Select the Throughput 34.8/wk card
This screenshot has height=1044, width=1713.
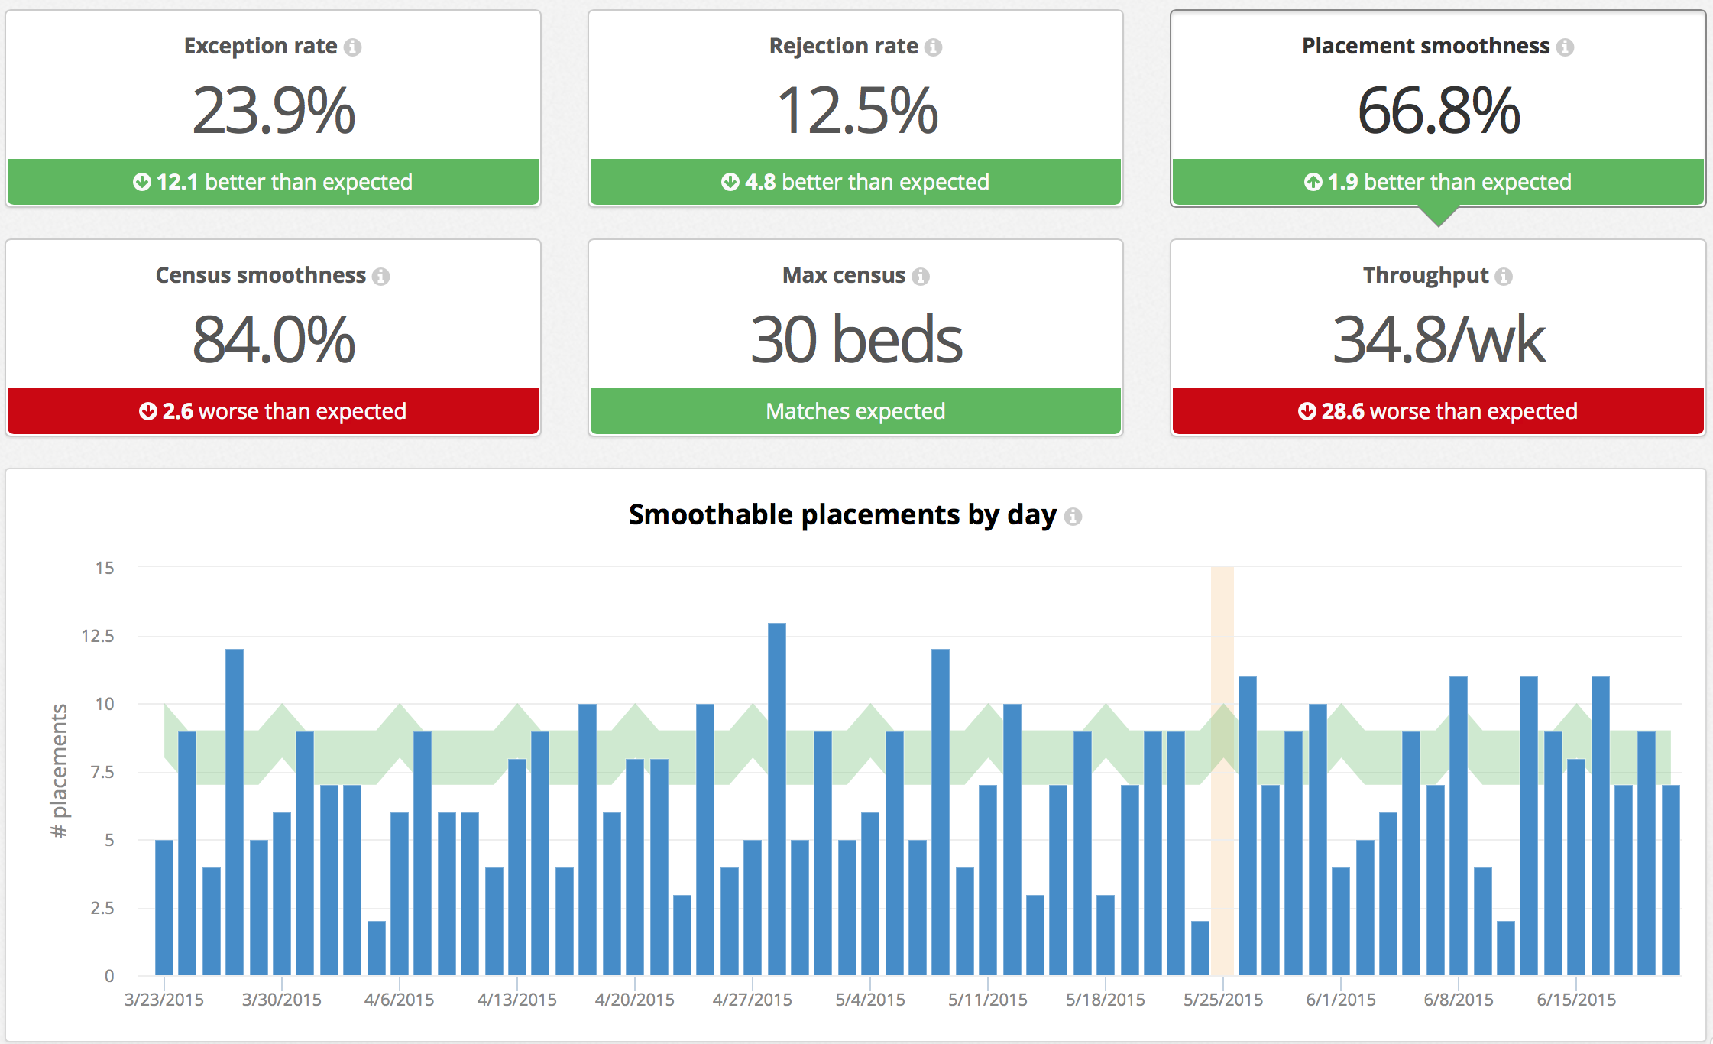pyautogui.click(x=1438, y=338)
